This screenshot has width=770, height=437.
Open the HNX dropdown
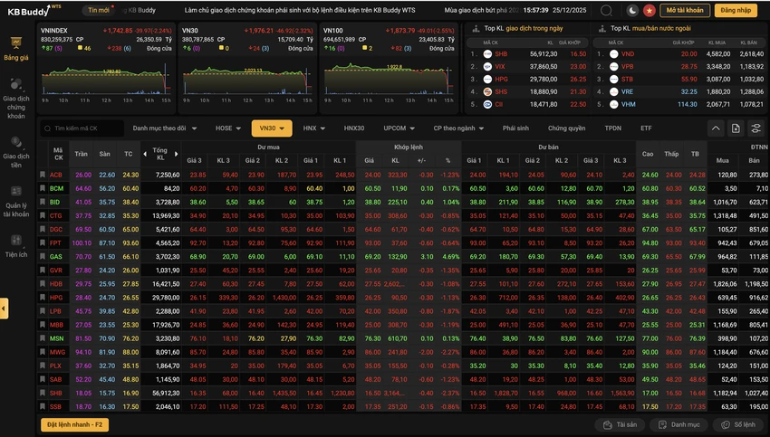pos(313,128)
